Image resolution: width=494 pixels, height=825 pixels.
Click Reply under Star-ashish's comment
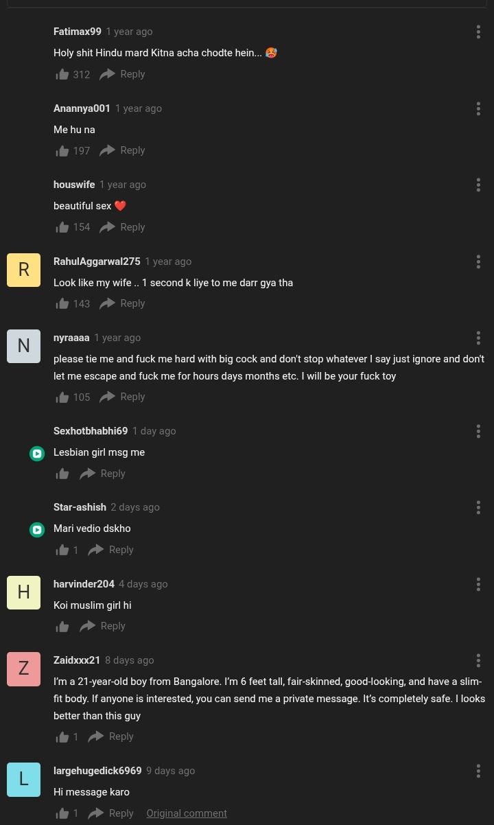121,550
